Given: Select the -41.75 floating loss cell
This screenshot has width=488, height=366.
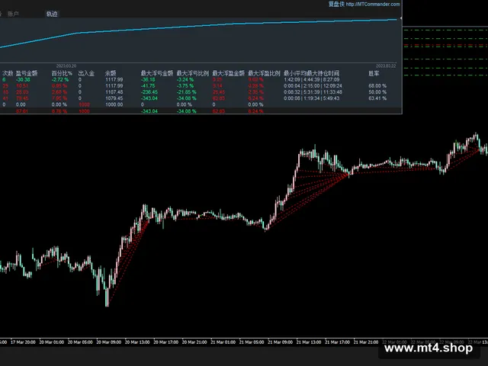Looking at the screenshot, I should pyautogui.click(x=148, y=86).
